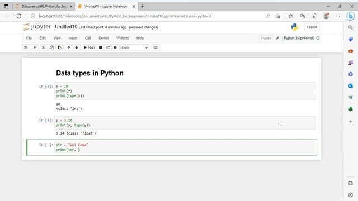Add a new sidebar app with plus

point(351,122)
